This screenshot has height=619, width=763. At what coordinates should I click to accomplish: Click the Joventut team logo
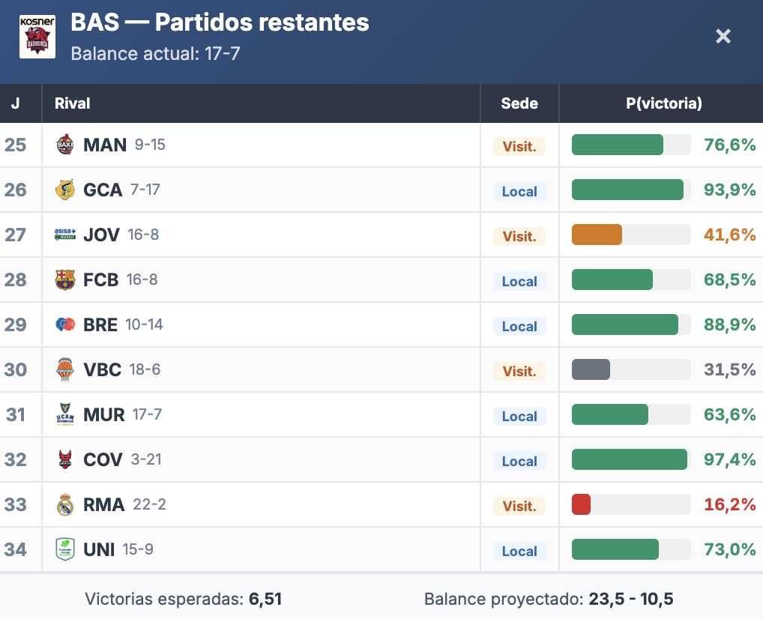[65, 235]
